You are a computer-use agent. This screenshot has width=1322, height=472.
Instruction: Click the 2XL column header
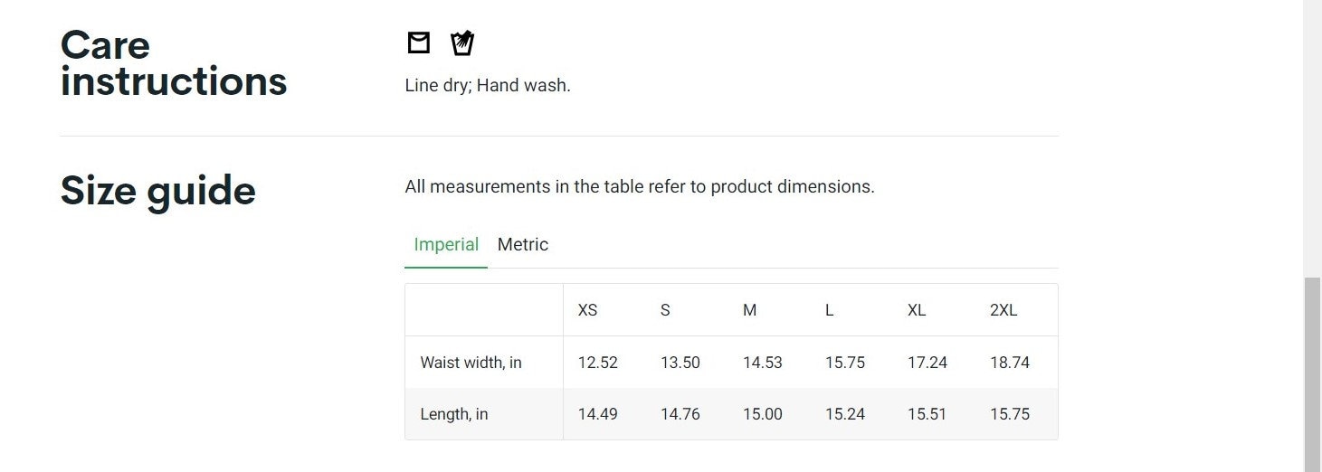[1003, 310]
